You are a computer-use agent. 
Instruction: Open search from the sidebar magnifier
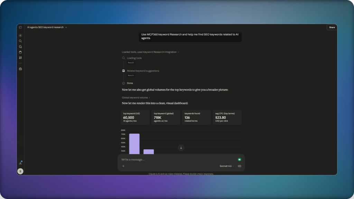20,41
